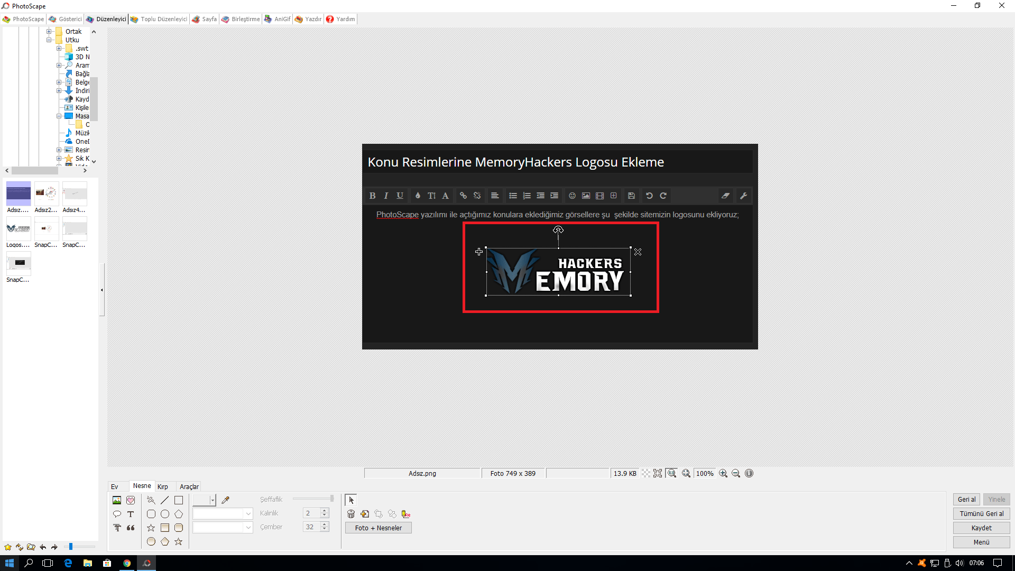Image resolution: width=1015 pixels, height=571 pixels.
Task: Select the filled square tool
Action: tap(165, 528)
